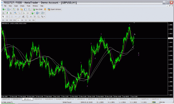The image size is (174, 104).
Task: Open the Help menu
Action: pyautogui.click(x=42, y=6)
